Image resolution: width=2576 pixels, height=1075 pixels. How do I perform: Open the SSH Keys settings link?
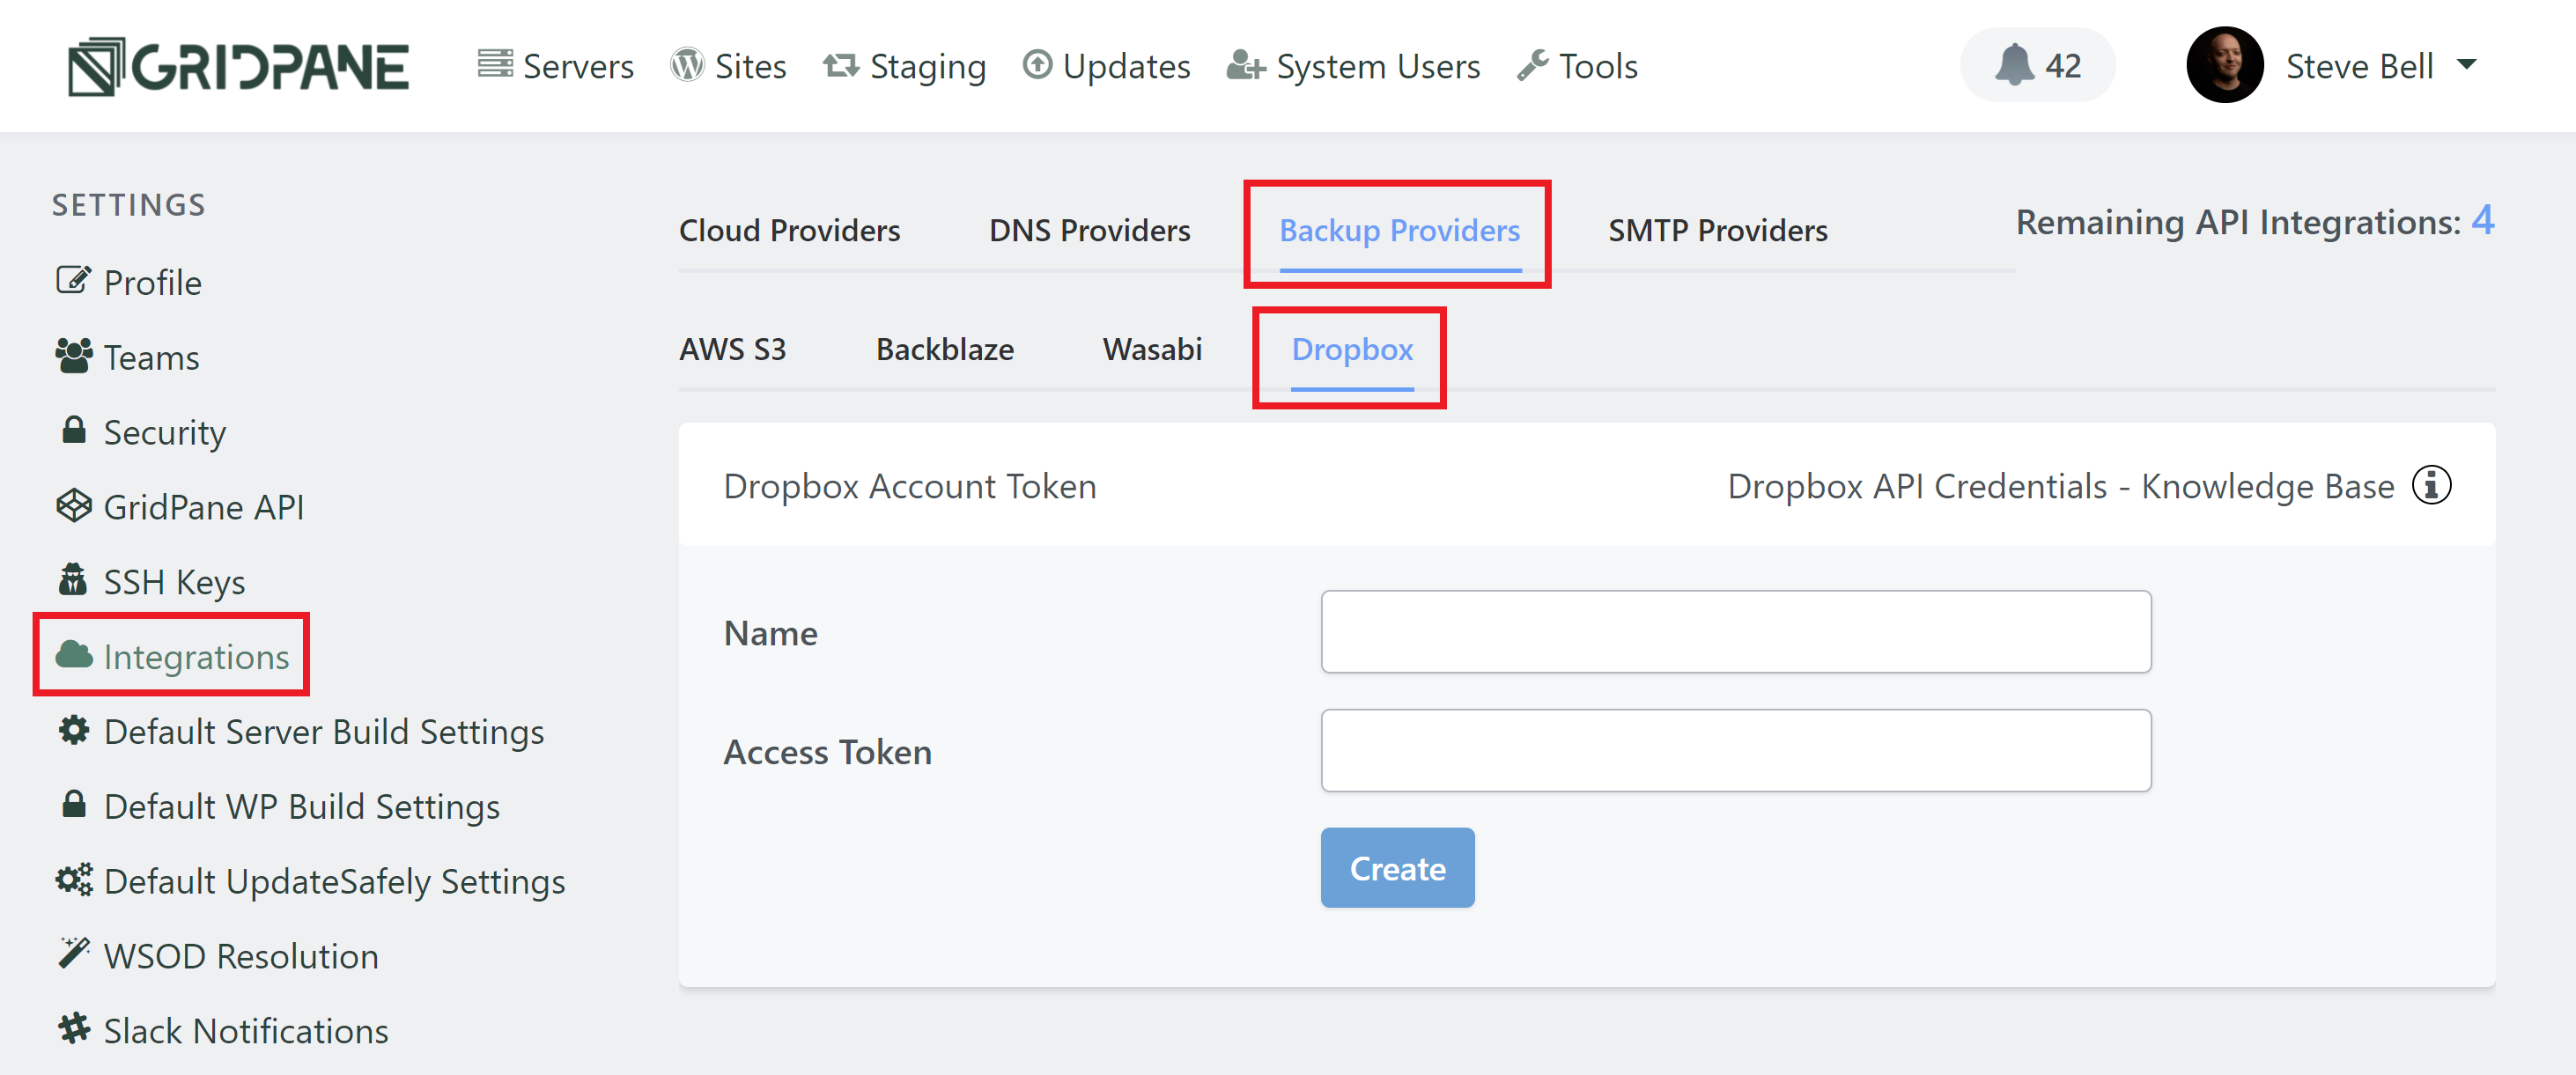coord(152,581)
